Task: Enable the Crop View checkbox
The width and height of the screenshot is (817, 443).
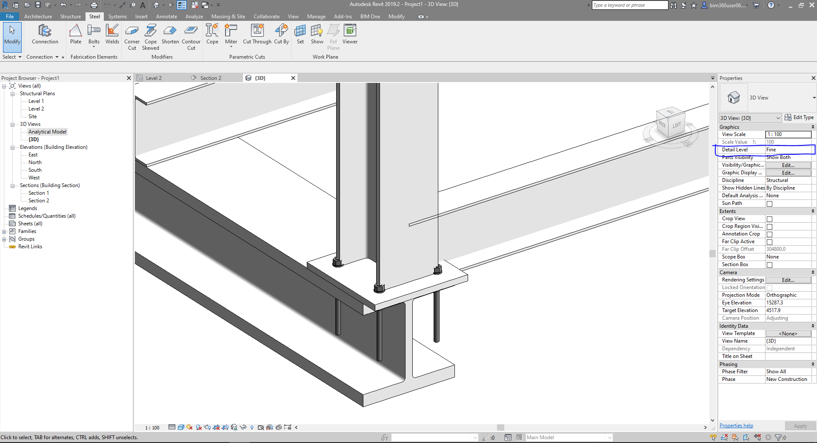Action: click(x=769, y=219)
